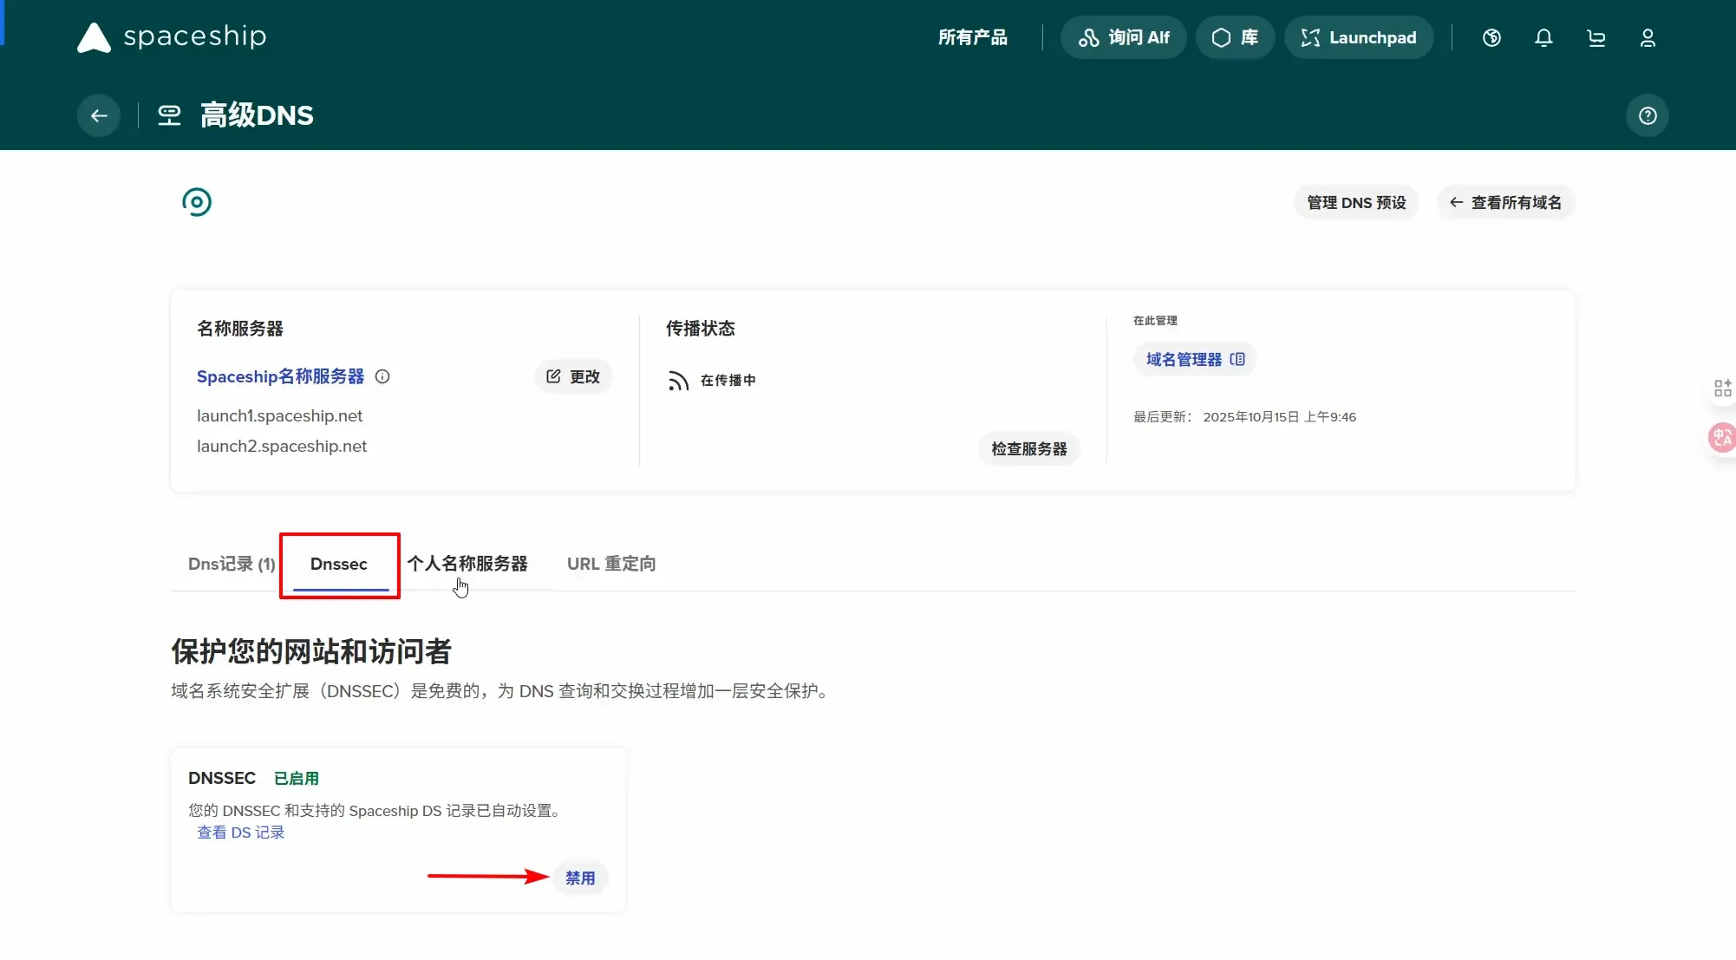The image size is (1736, 960).
Task: Click the 2025年10月15日 上午9:46 timestamp
Action: pos(1280,417)
